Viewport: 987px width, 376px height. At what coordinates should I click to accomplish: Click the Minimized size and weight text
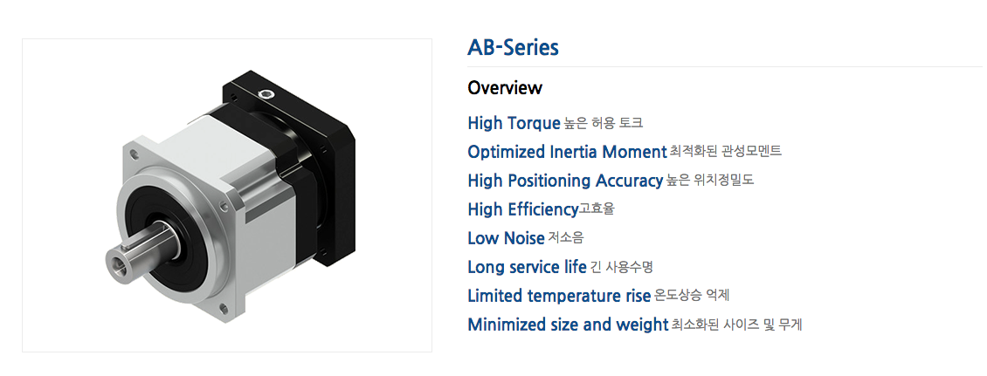[x=568, y=325]
